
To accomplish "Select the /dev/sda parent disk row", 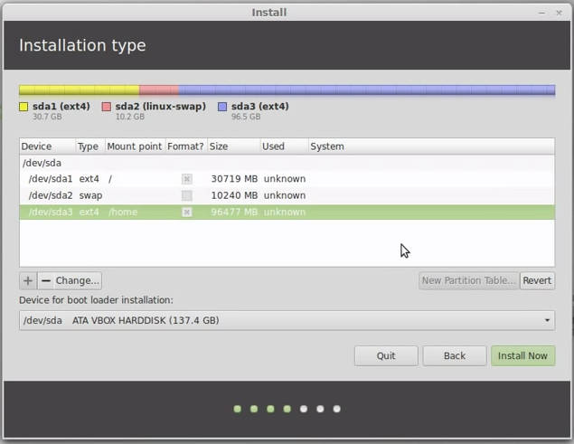I will [42, 163].
